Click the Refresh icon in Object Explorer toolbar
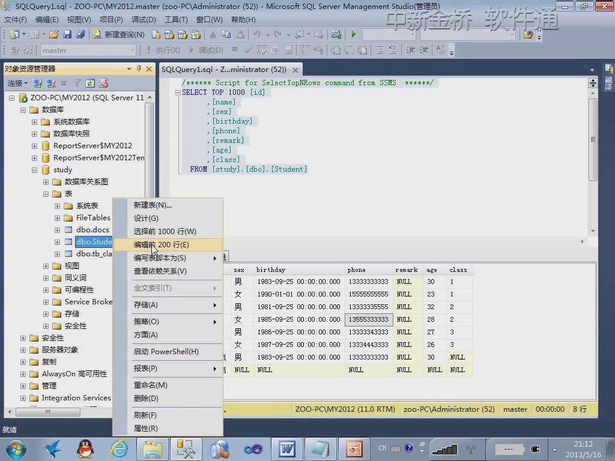This screenshot has width=615, height=461. click(90, 83)
